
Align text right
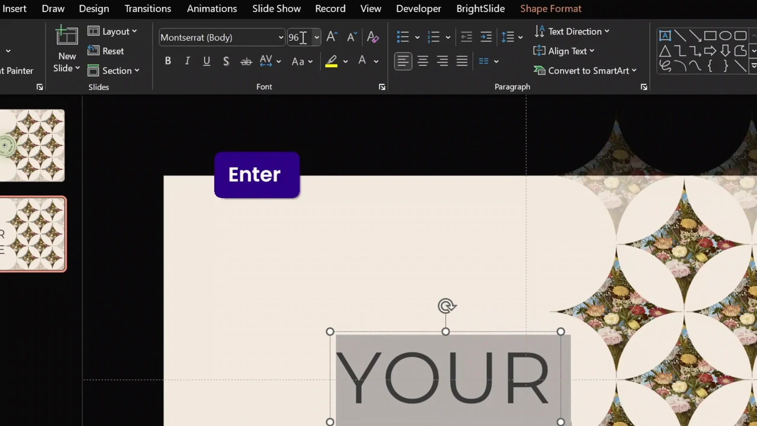pos(442,61)
